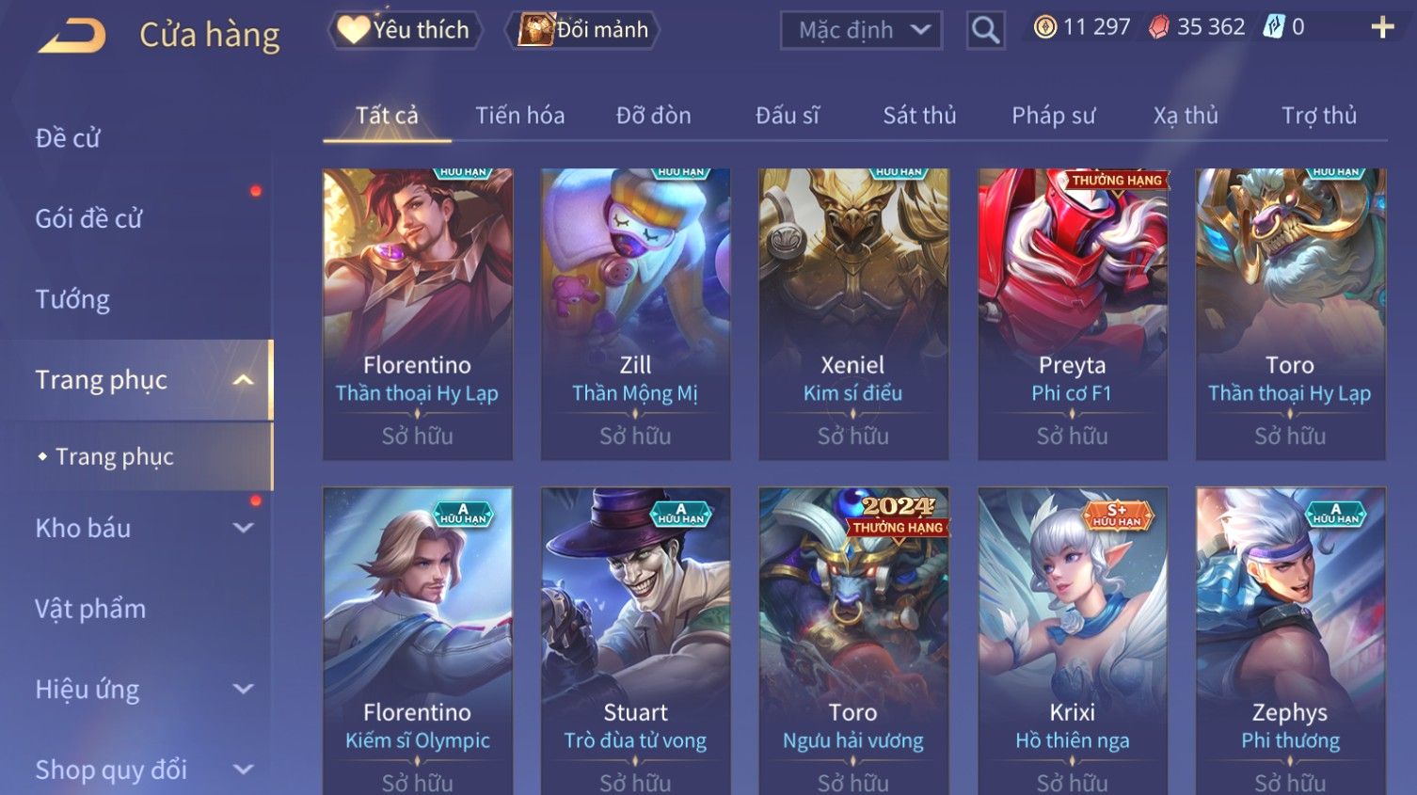Open the search magnifier icon
This screenshot has height=795, width=1417.
tap(985, 30)
